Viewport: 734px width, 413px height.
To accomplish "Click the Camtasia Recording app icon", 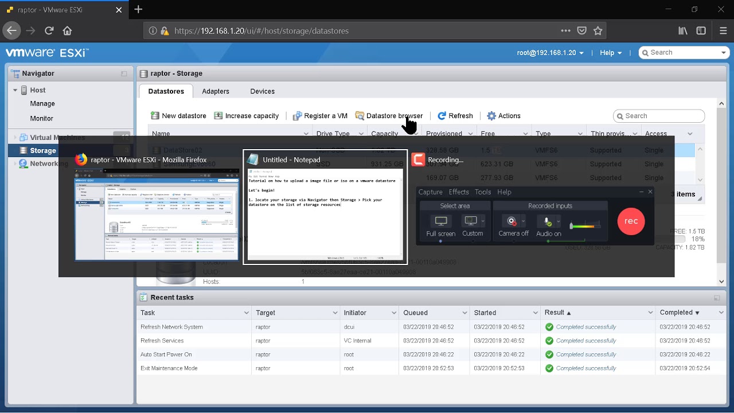I will 419,160.
